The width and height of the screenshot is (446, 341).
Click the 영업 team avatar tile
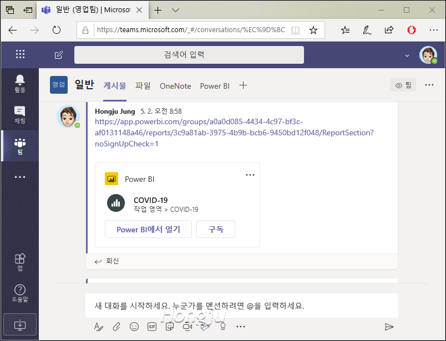[x=59, y=85]
